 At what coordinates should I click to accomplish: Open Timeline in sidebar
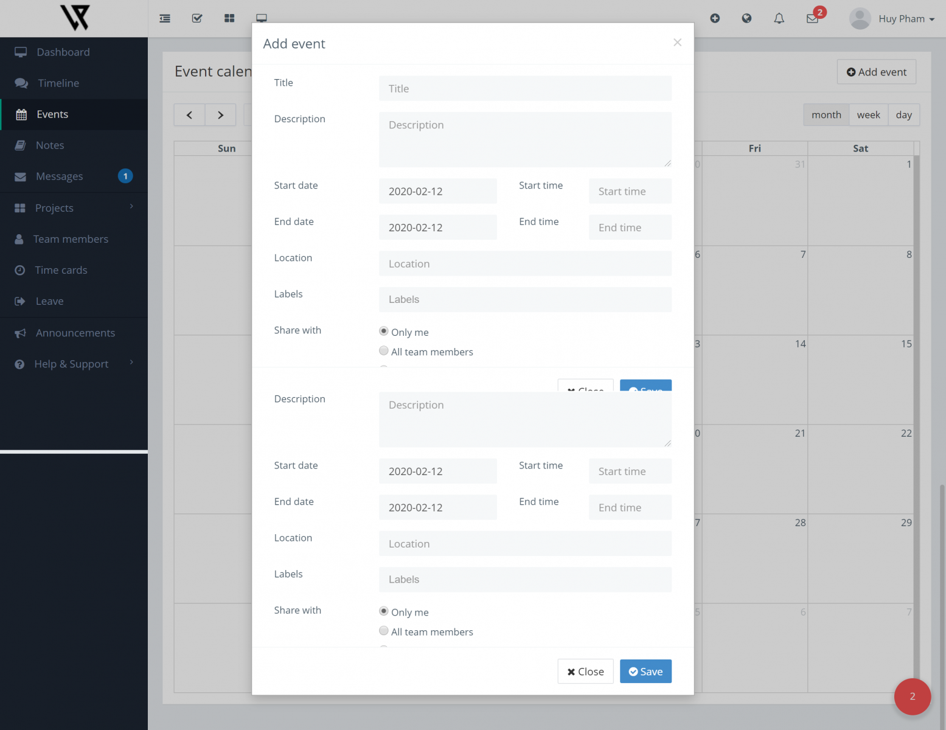click(x=74, y=83)
